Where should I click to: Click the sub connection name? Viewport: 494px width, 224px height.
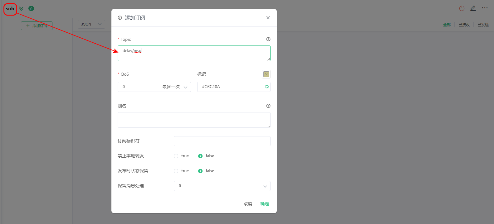click(10, 9)
